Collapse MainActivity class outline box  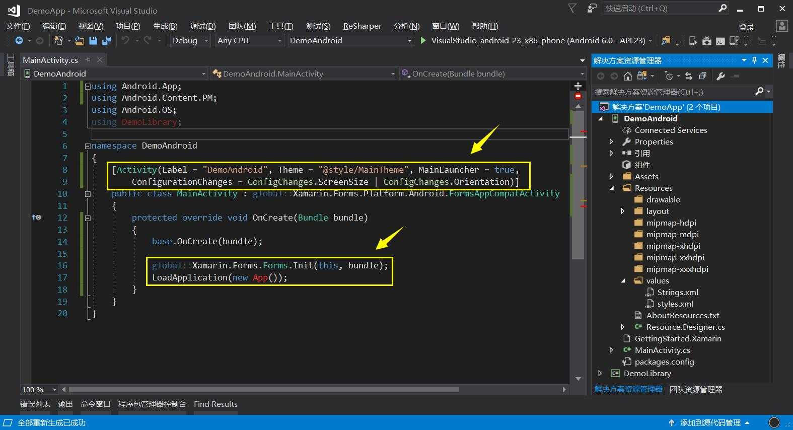coord(88,194)
